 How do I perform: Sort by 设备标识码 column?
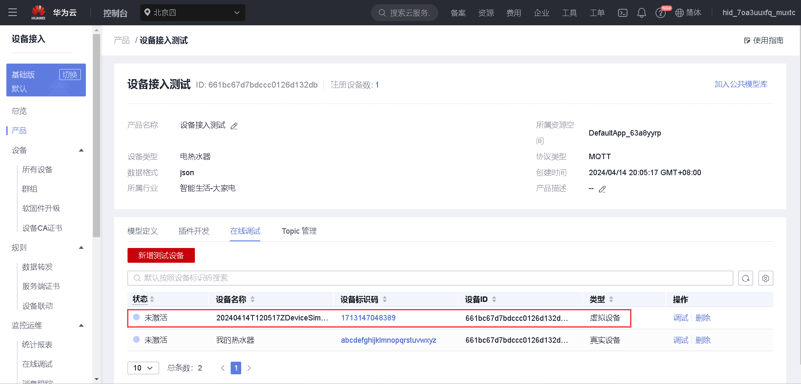(385, 299)
